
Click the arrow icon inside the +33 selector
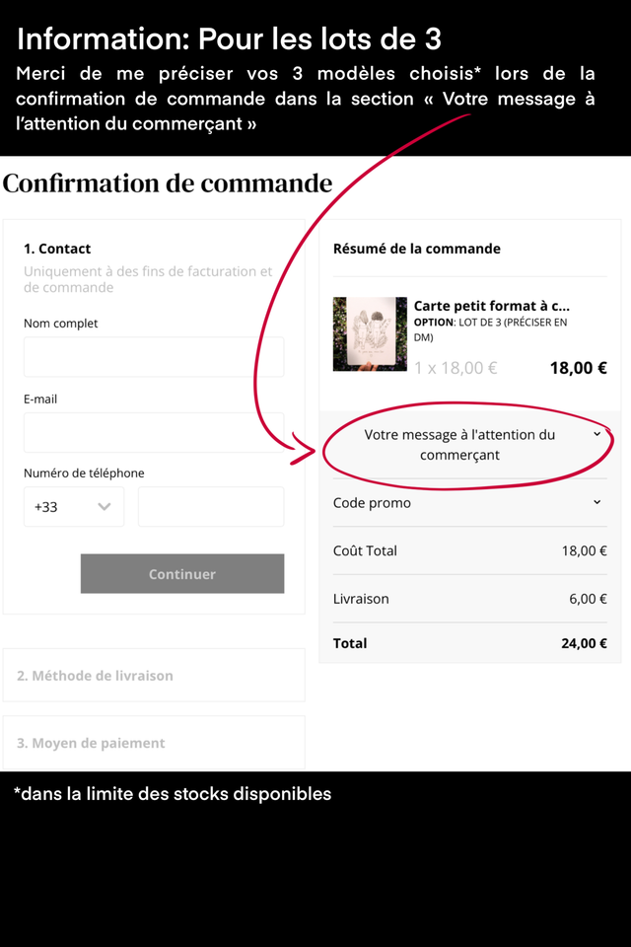[105, 507]
